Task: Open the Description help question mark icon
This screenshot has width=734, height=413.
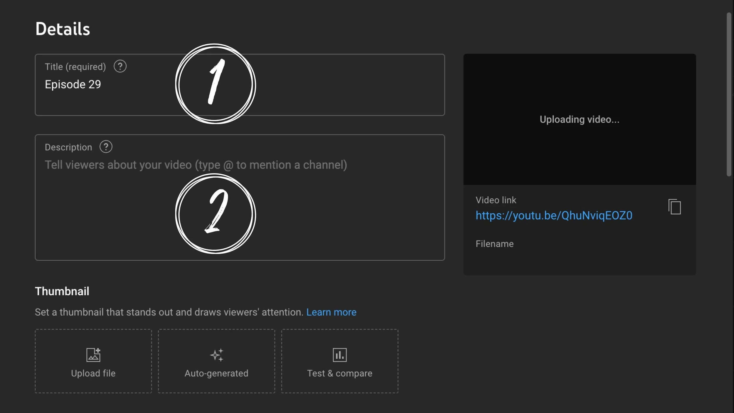Action: tap(106, 147)
